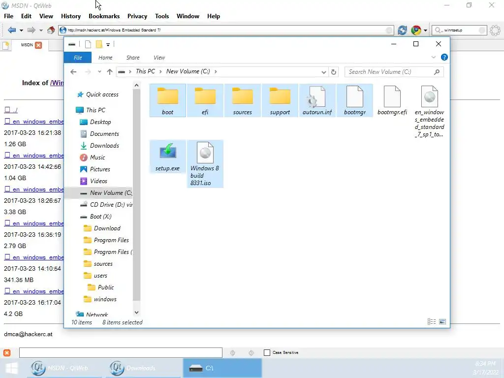
Task: Expand chevron after New Volume (C:) breadcrumb
Action: (x=216, y=71)
